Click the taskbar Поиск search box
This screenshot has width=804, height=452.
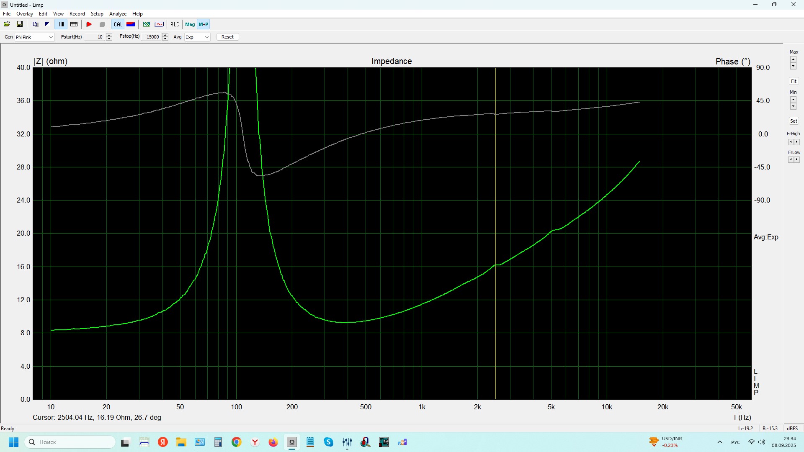click(x=70, y=442)
